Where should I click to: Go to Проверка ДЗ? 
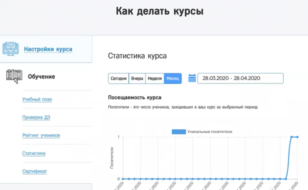36,117
